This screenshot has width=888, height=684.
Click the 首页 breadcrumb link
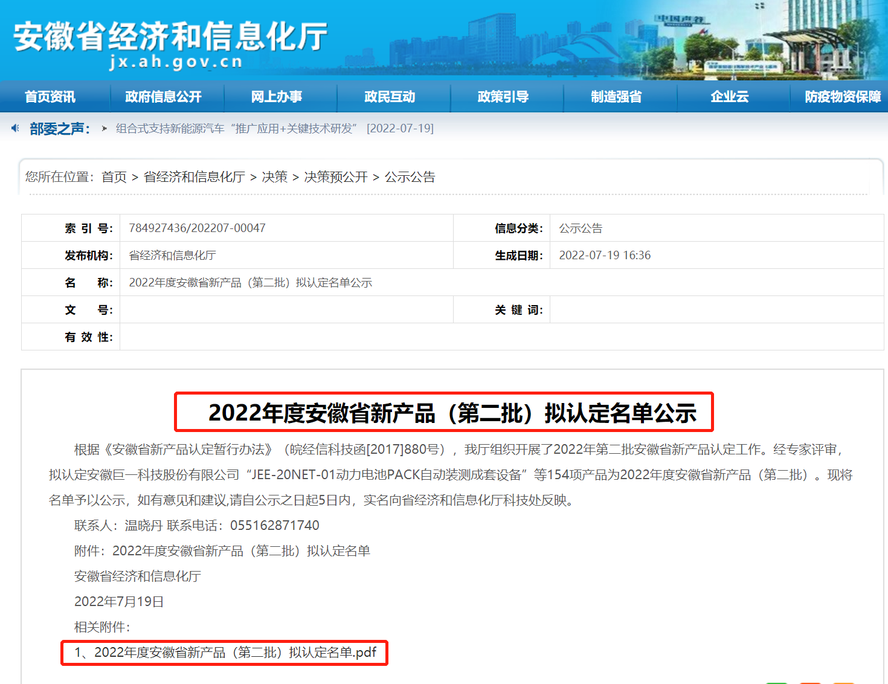click(114, 177)
